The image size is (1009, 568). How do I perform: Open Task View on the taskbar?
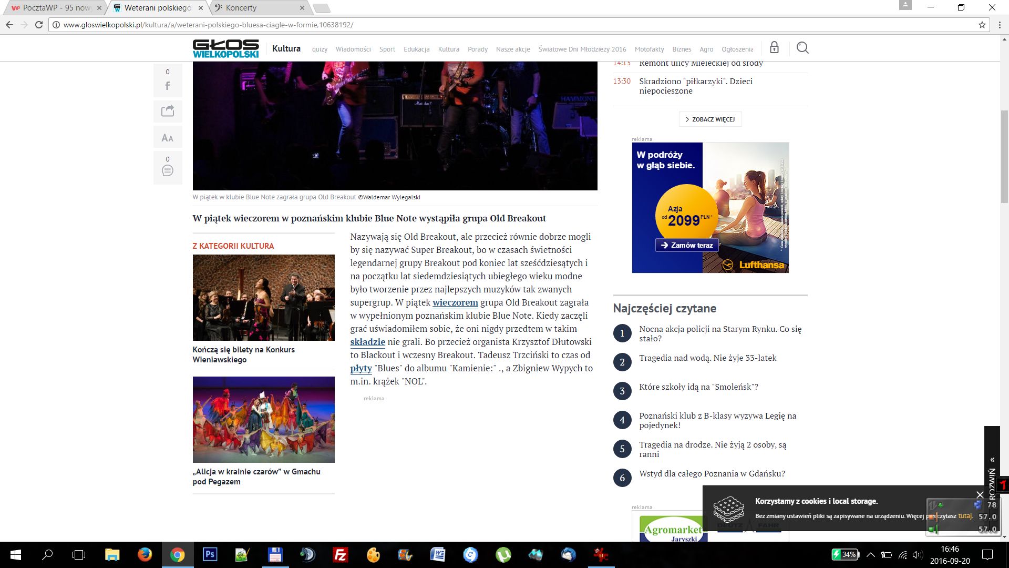click(x=79, y=555)
